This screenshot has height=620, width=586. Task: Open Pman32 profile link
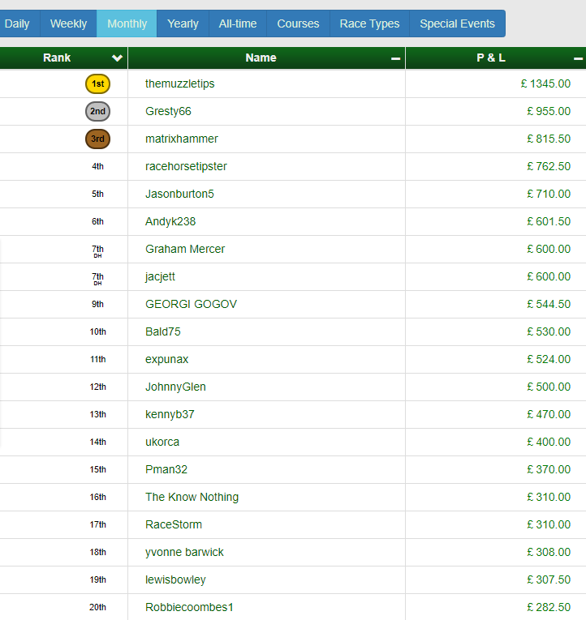(x=166, y=470)
